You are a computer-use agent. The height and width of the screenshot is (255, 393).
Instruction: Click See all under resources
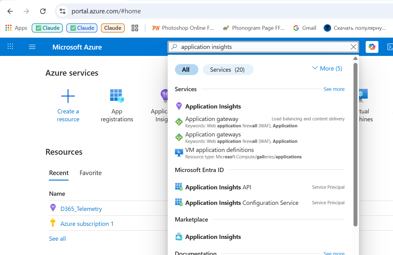[x=57, y=239]
